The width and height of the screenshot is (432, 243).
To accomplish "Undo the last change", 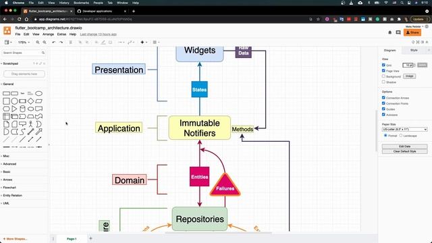I will (54, 42).
